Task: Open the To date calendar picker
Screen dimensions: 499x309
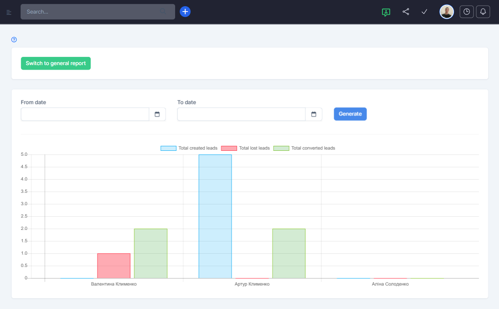Action: [314, 114]
